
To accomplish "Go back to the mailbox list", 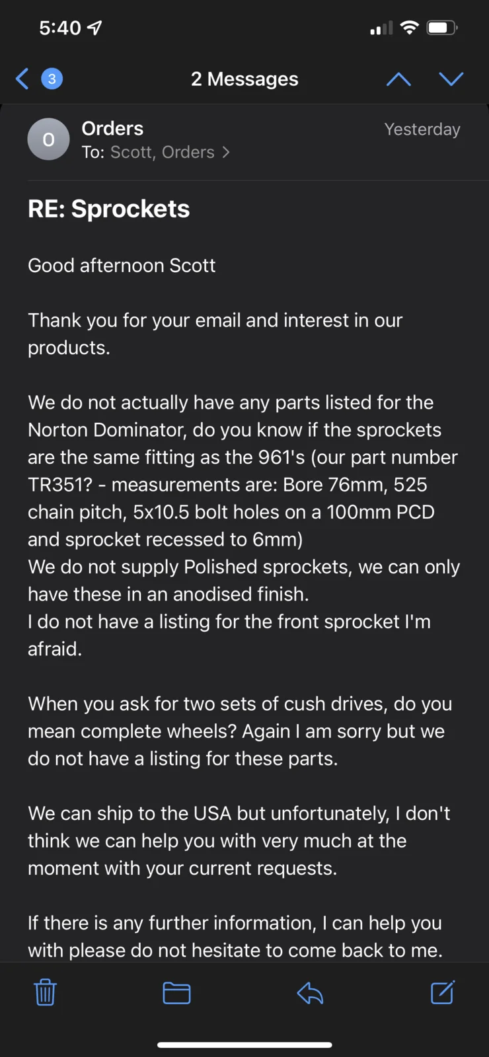I will (22, 79).
